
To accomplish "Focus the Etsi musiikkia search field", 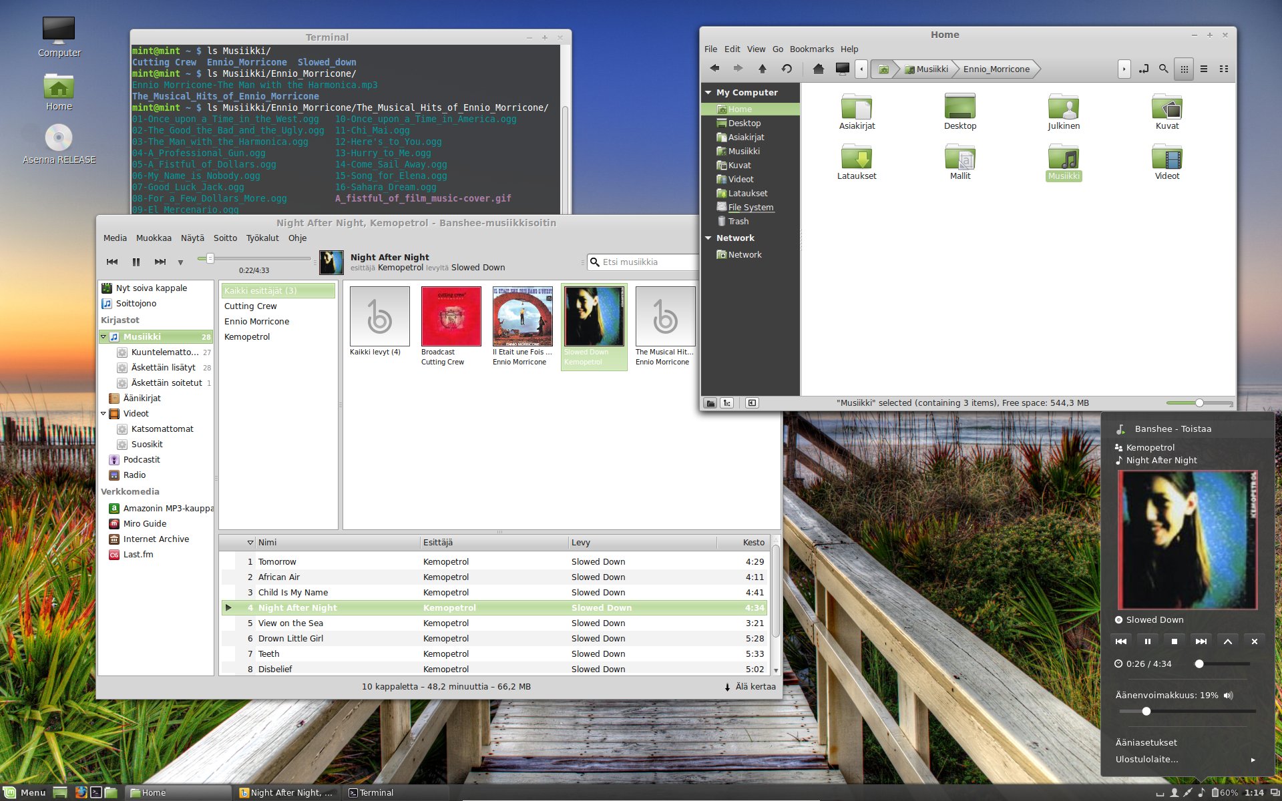I will pos(644,262).
